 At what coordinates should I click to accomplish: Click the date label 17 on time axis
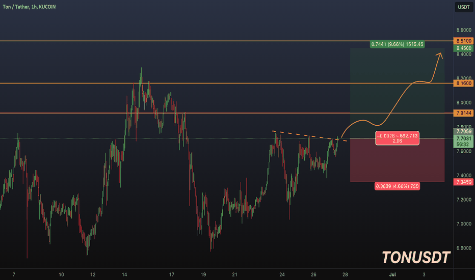171,274
